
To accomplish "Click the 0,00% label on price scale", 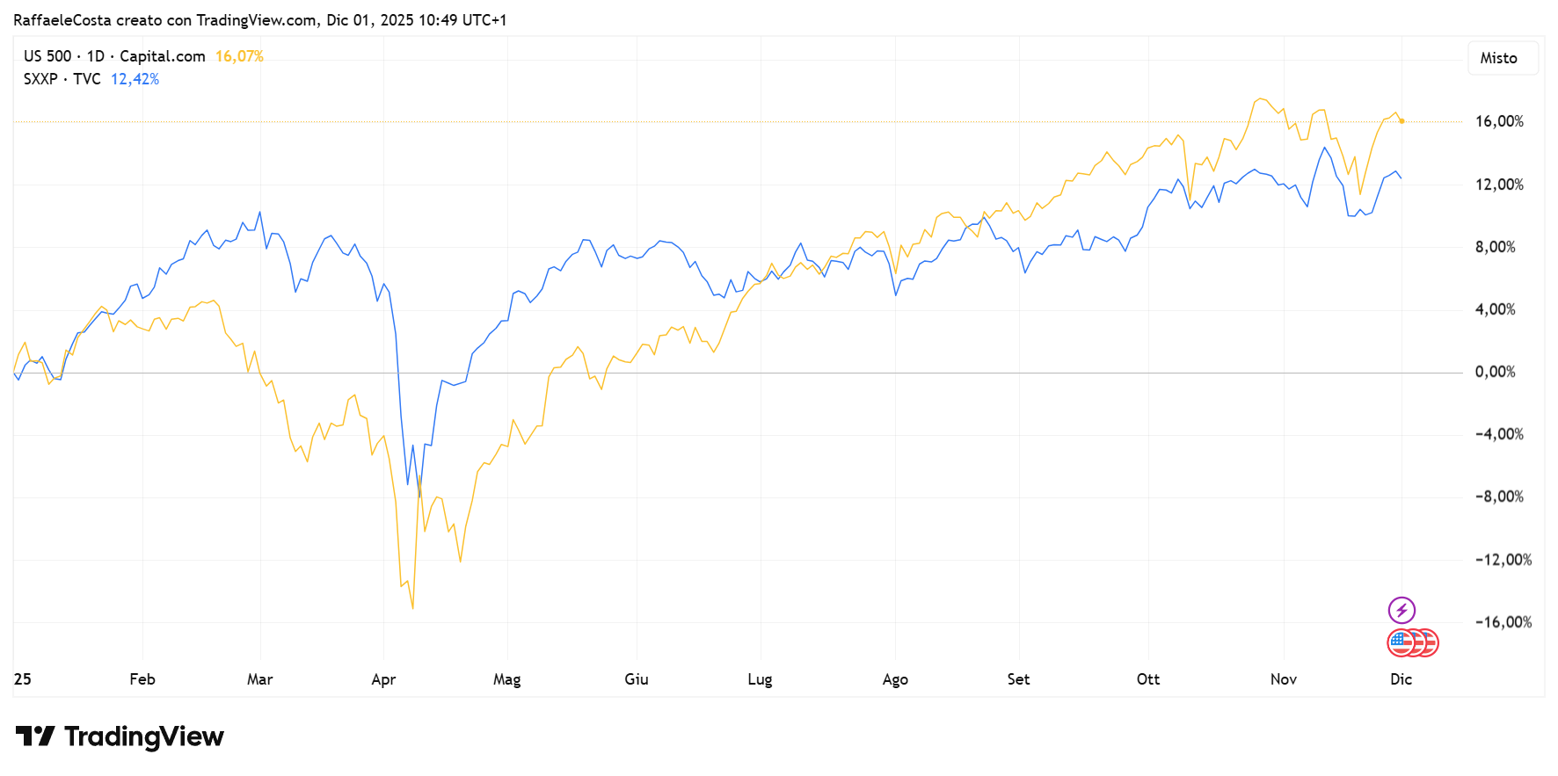I will (x=1495, y=372).
